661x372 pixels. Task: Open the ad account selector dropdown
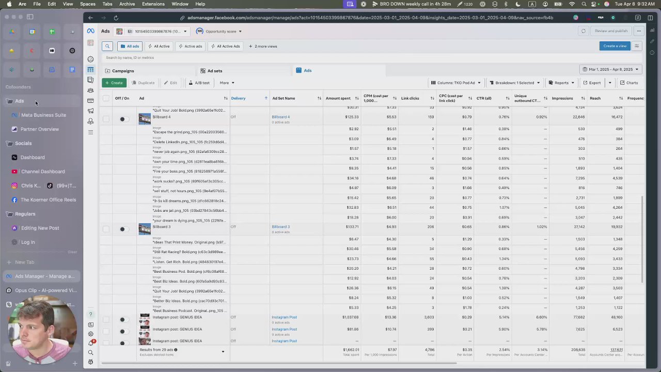point(153,31)
